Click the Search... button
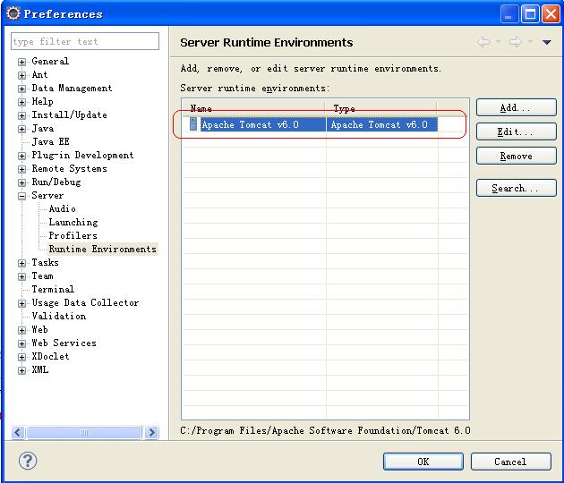This screenshot has height=483, width=564. click(x=517, y=188)
